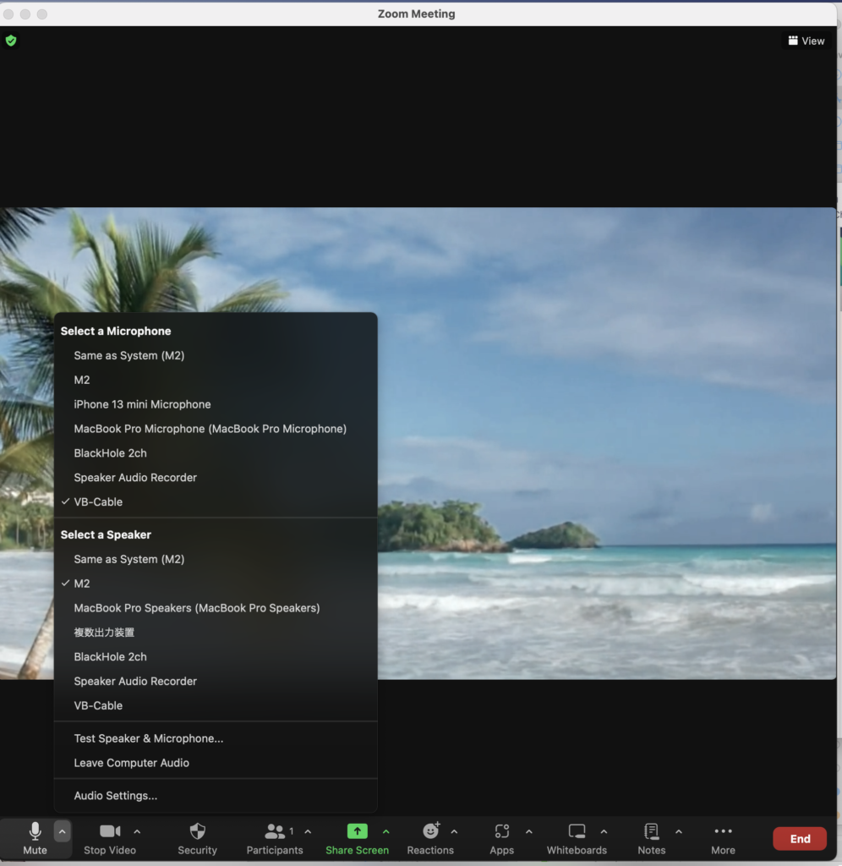Open the Apps icon

[502, 831]
